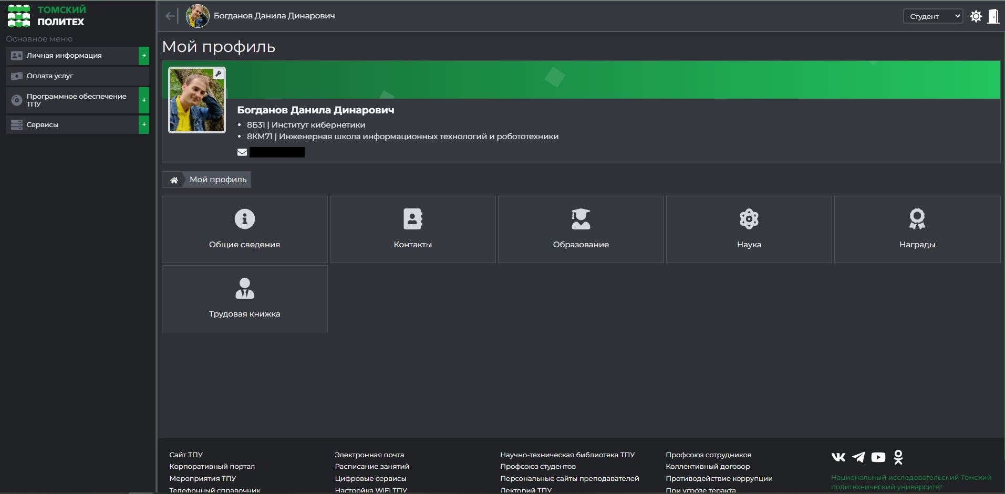
Task: Collapse sidebar with the back arrow icon
Action: (171, 16)
